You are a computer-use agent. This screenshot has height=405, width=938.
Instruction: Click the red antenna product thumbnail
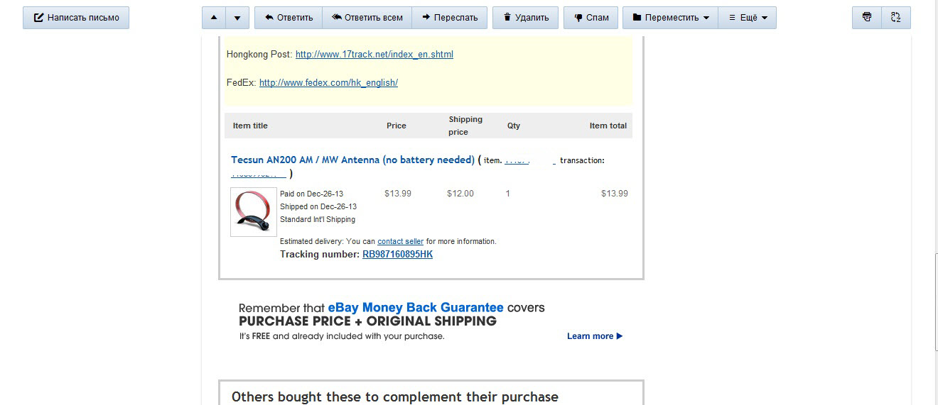[x=254, y=212]
